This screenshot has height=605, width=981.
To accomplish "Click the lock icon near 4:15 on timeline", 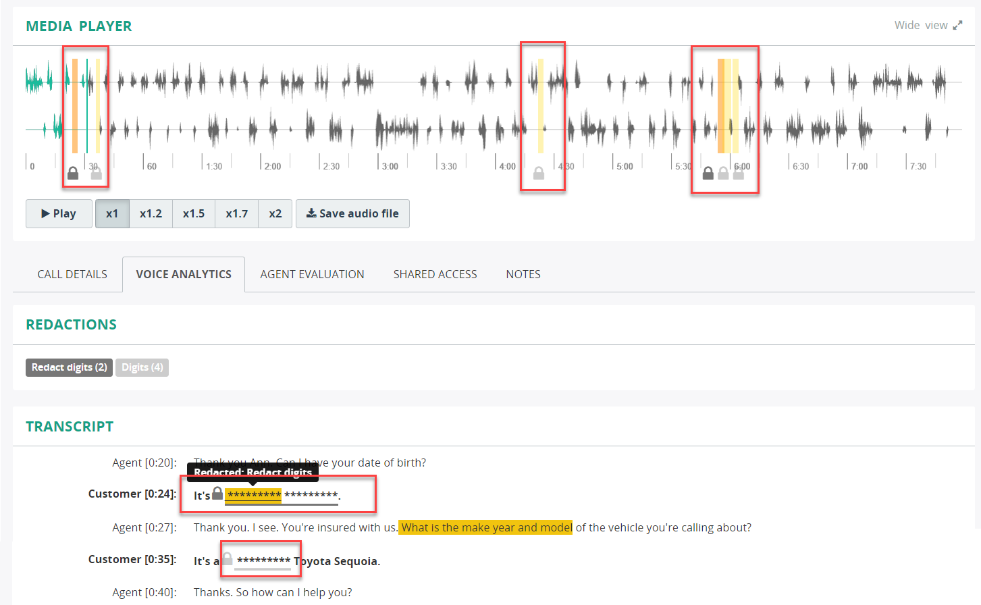I will click(x=539, y=174).
